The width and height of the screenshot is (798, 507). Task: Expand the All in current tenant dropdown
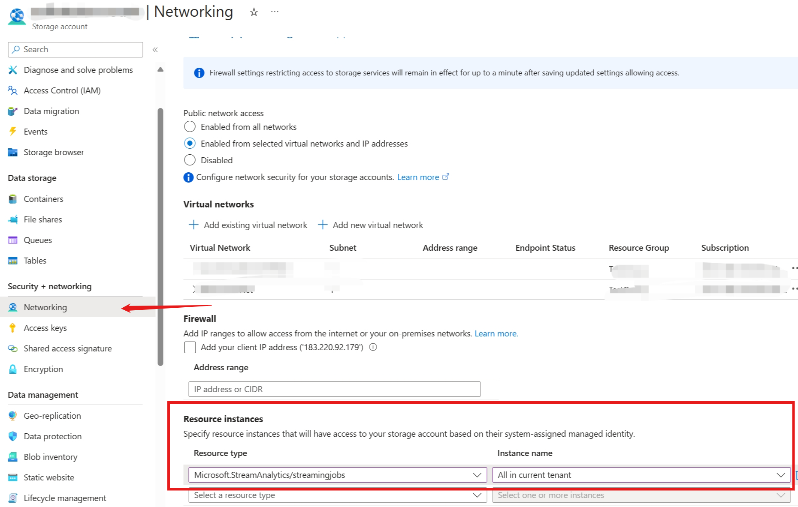pos(641,475)
